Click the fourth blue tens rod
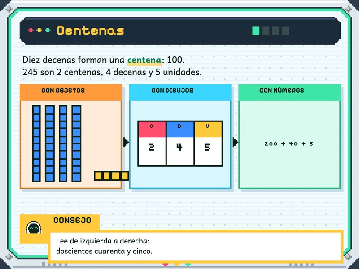The width and height of the screenshot is (359, 269). click(76, 143)
